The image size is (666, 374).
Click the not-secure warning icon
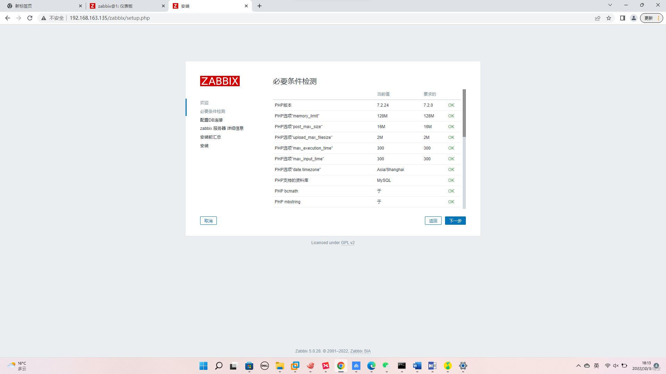click(44, 18)
